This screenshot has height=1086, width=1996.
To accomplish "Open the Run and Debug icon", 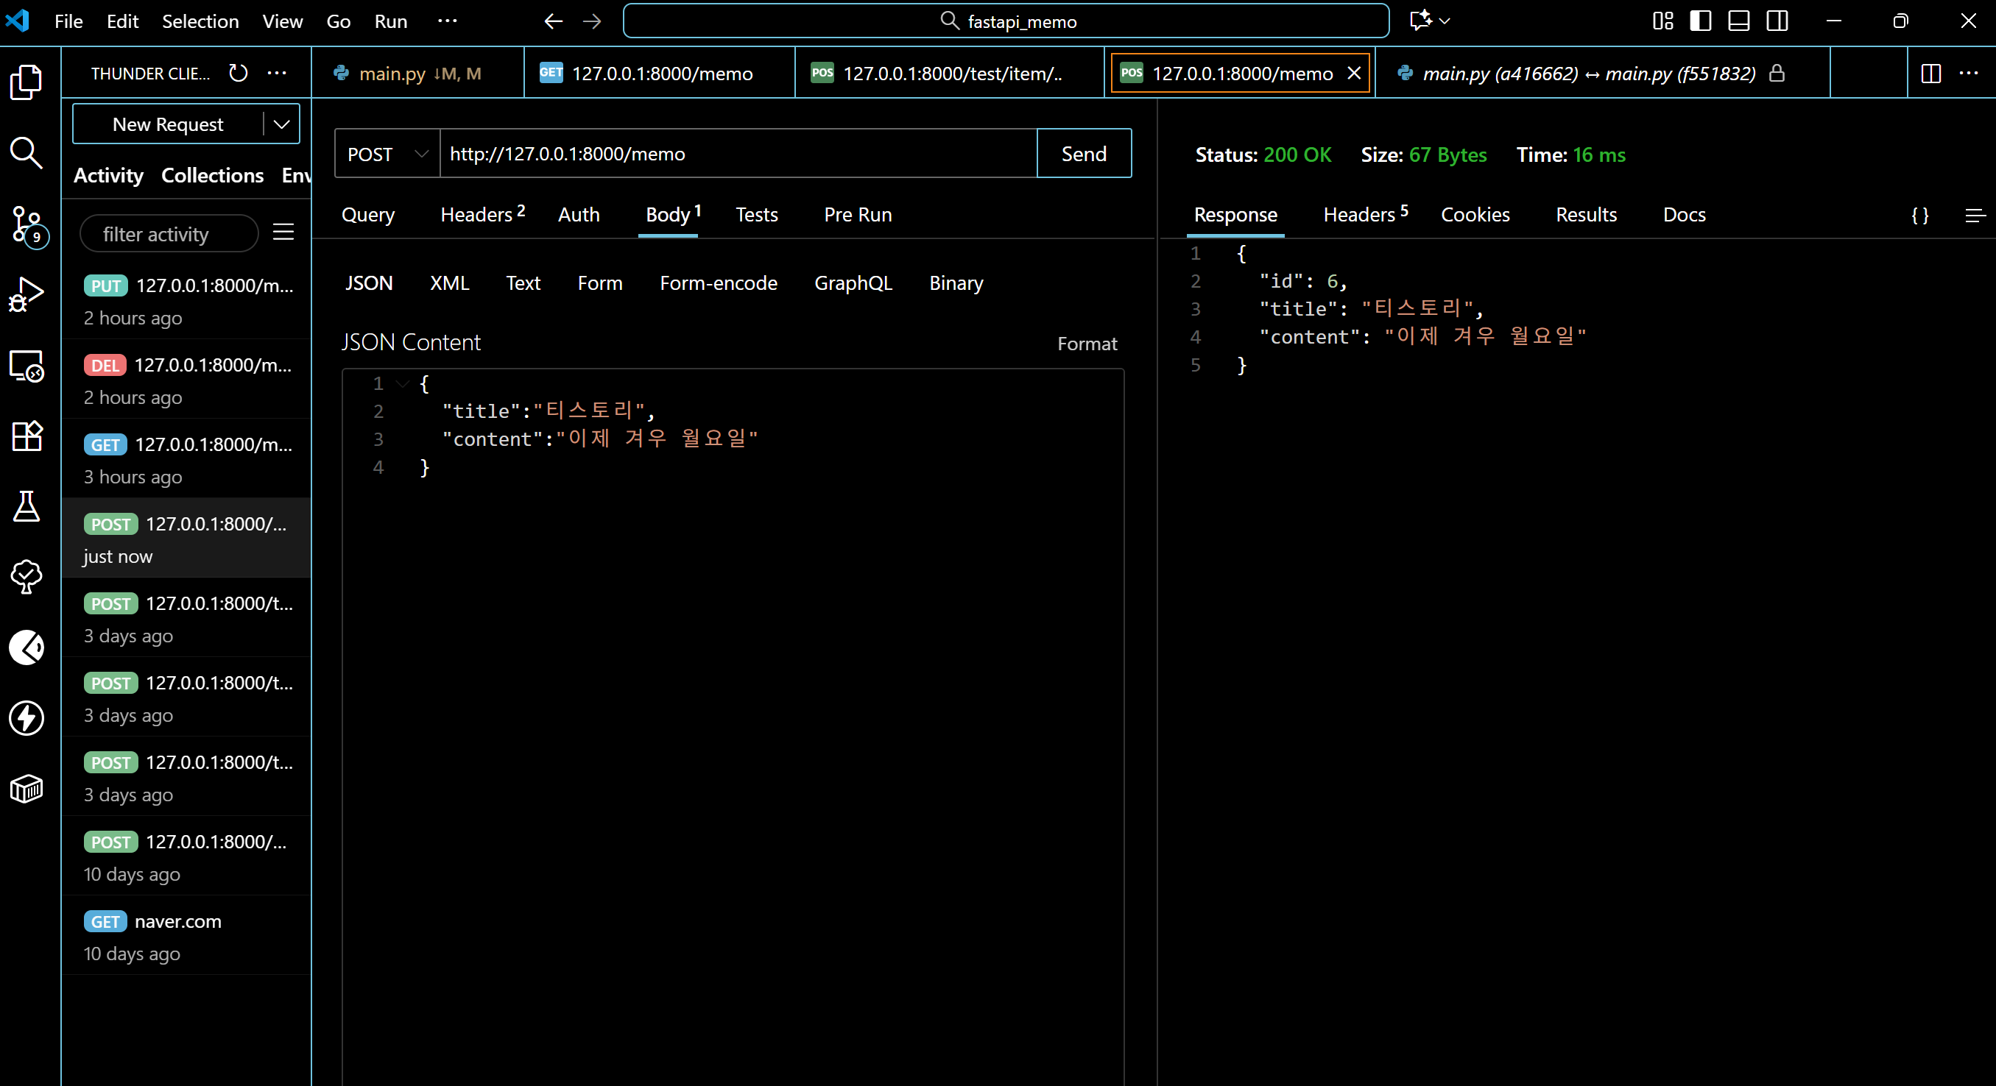I will (27, 295).
